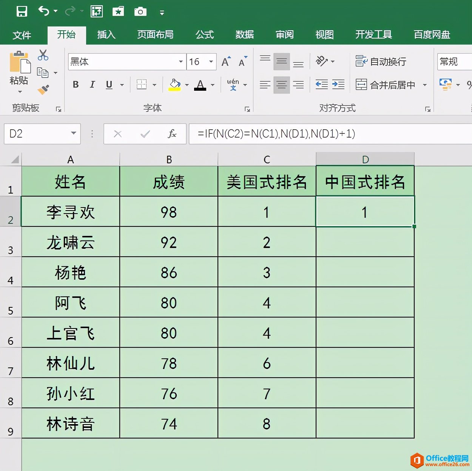Viewport: 472px width, 471px height.
Task: Switch to the 开发工具 tab
Action: click(x=373, y=35)
